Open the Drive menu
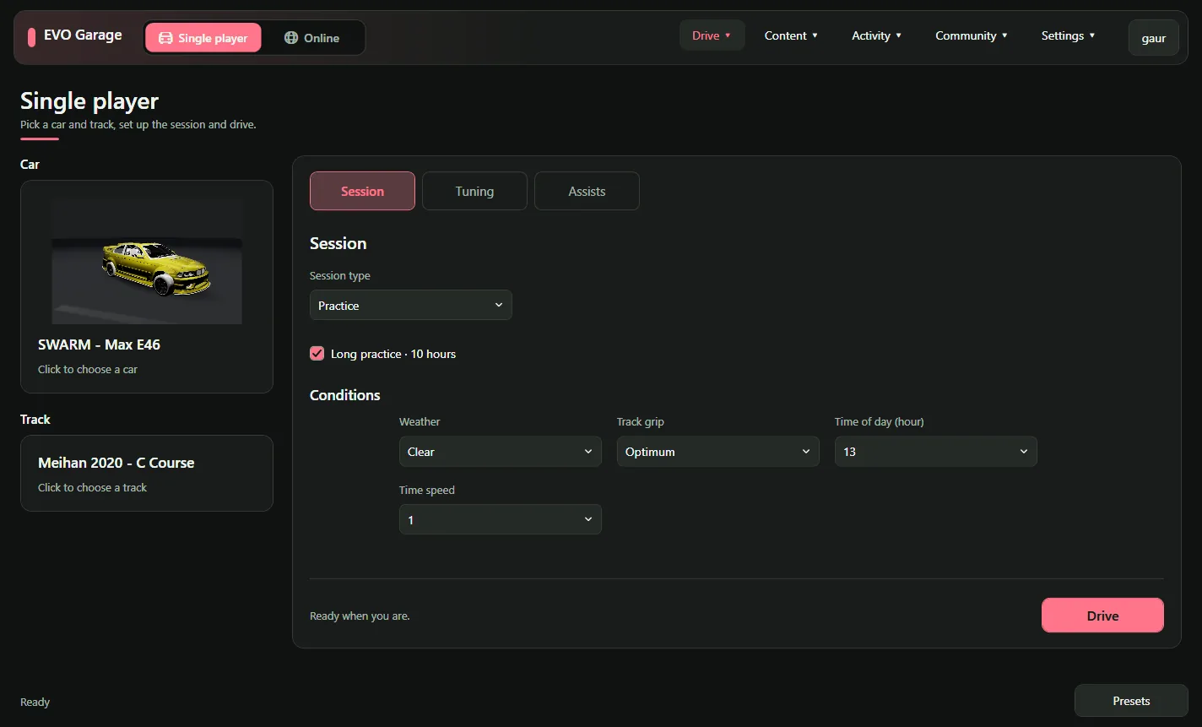Screen dimensions: 1202x727 pos(712,35)
